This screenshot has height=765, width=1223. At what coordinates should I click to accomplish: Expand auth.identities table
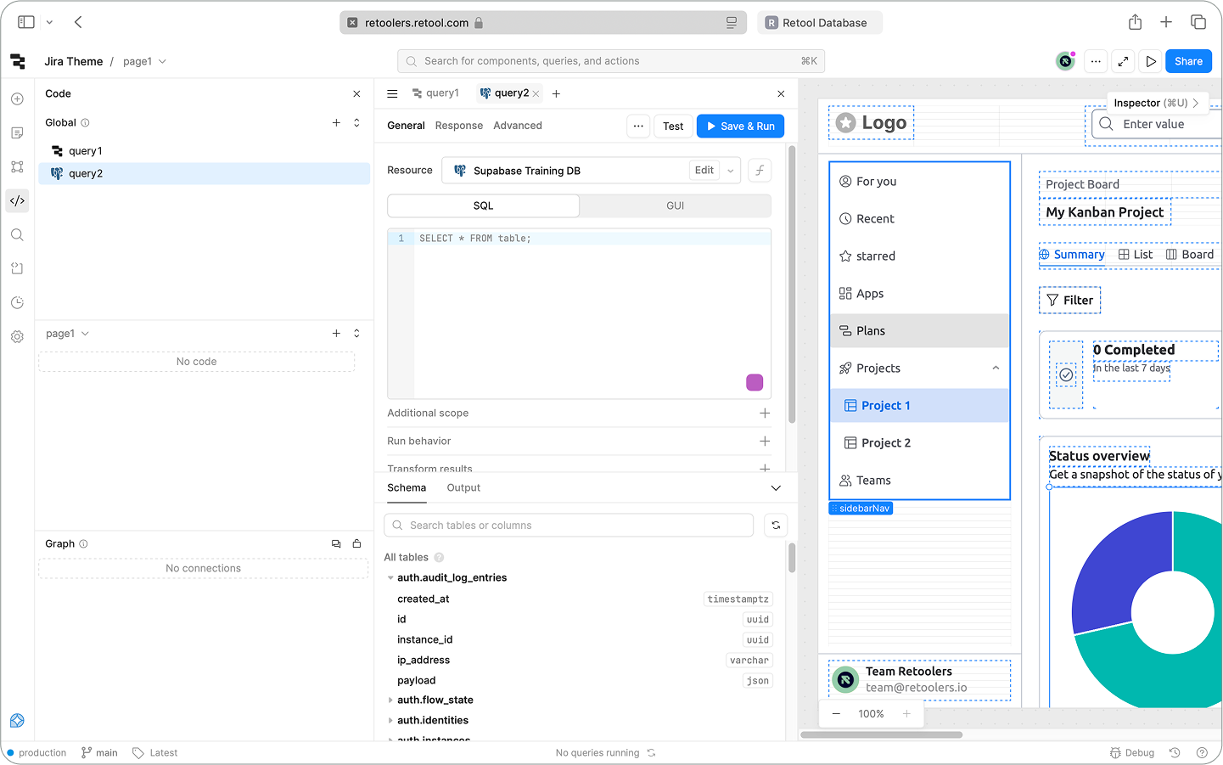tap(390, 721)
